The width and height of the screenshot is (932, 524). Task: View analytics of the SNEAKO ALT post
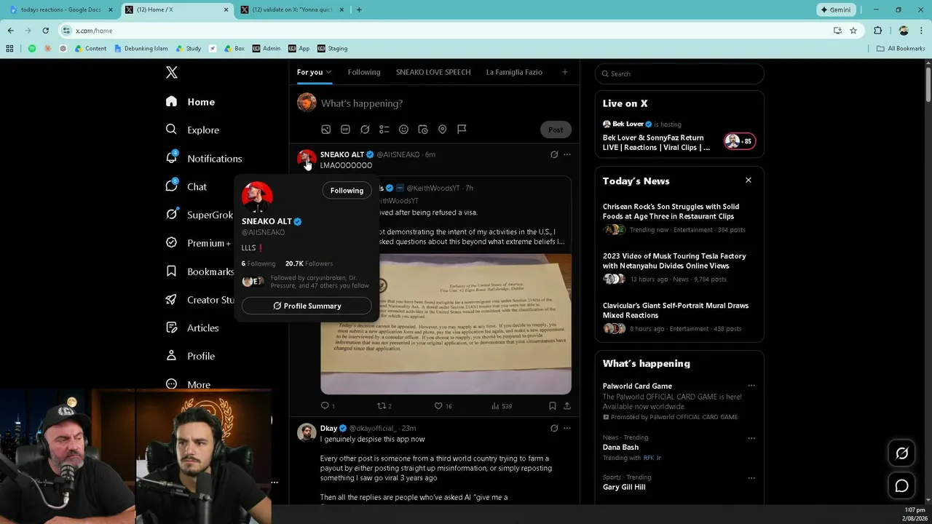(x=502, y=406)
